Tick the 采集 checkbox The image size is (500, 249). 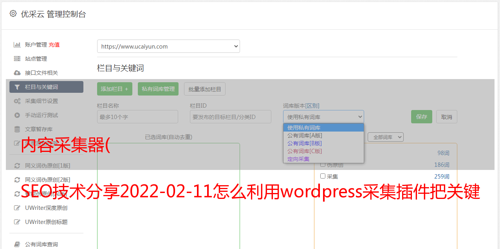pyautogui.click(x=323, y=176)
